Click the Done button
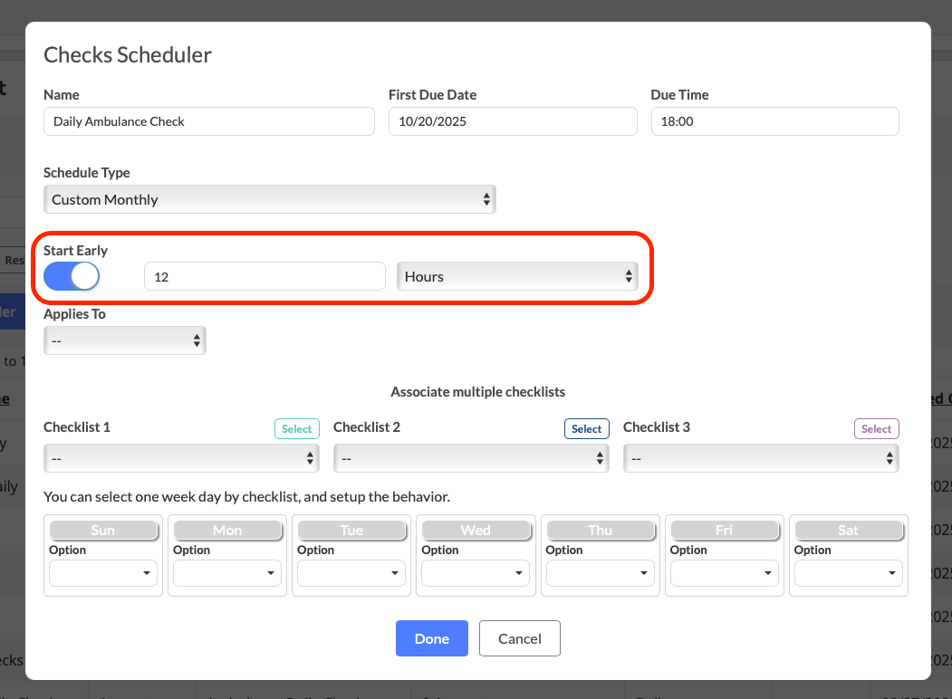The height and width of the screenshot is (699, 952). click(x=431, y=638)
